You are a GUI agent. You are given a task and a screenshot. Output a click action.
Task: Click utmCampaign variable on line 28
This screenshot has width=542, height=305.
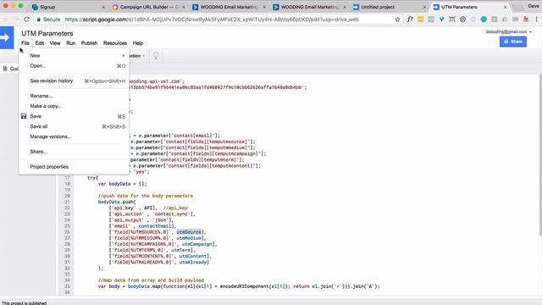coord(196,244)
